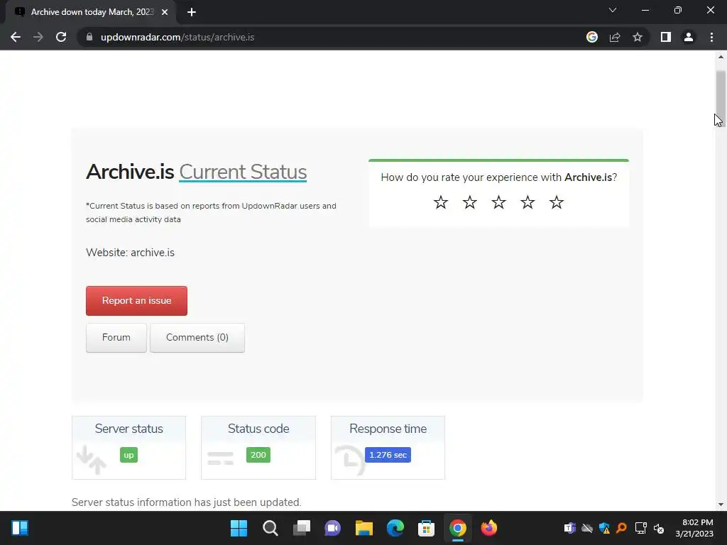This screenshot has height=545, width=727.
Task: Open the Chrome profile menu
Action: [x=689, y=37]
